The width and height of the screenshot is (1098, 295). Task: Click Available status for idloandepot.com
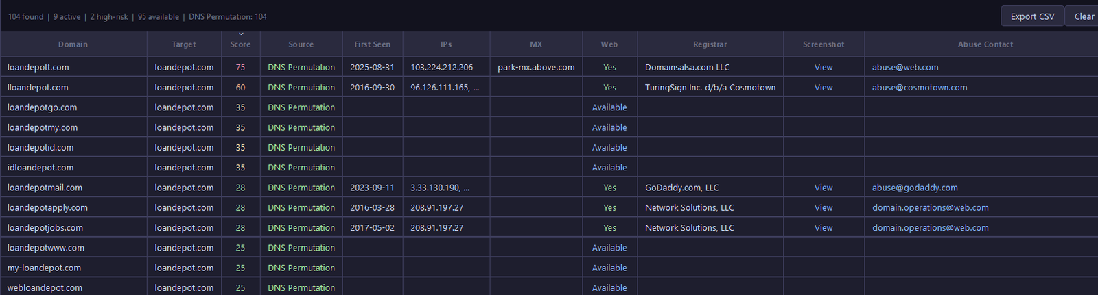point(609,167)
